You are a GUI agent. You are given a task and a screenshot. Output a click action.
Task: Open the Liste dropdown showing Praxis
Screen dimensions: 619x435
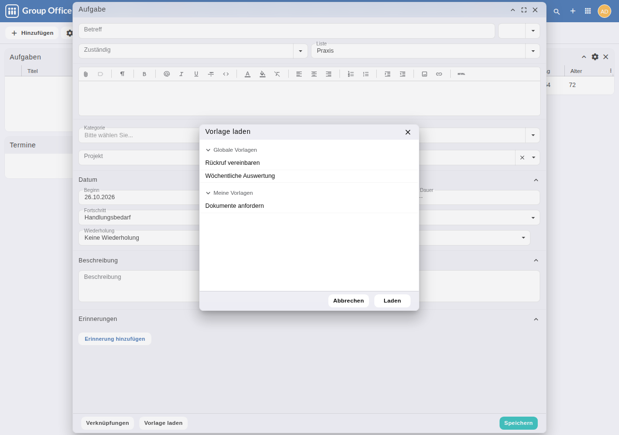pyautogui.click(x=533, y=51)
